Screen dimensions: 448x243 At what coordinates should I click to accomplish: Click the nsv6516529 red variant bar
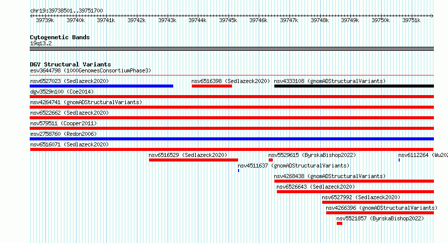193,160
